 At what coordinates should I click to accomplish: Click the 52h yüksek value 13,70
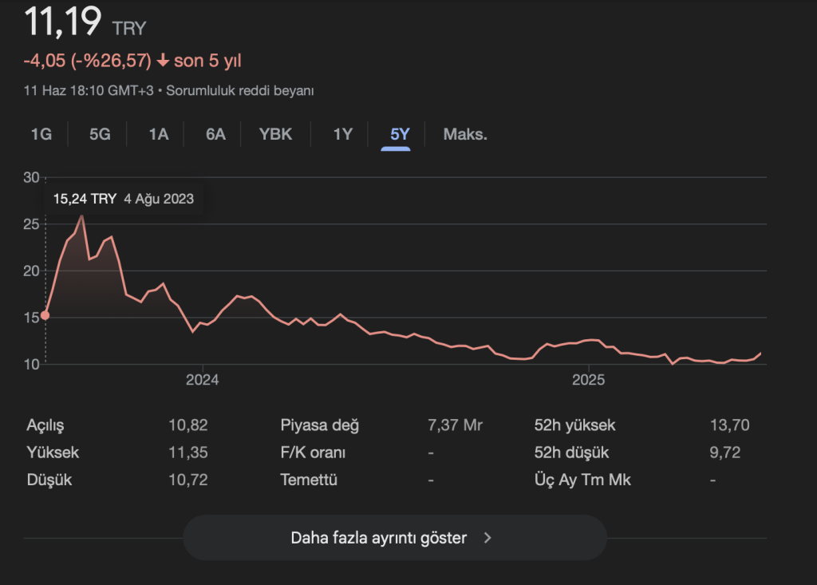(x=729, y=425)
